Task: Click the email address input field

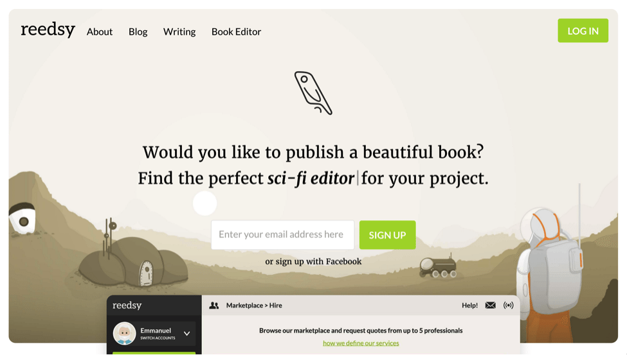Action: (283, 235)
